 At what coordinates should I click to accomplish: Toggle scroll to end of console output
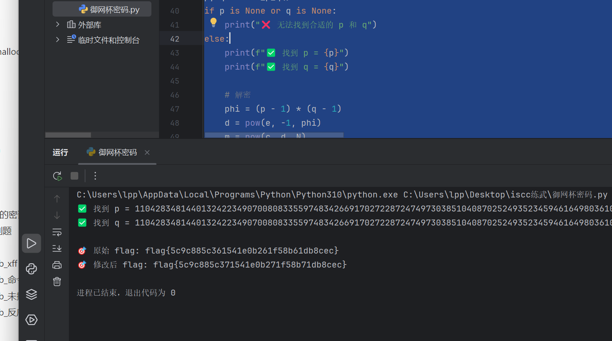[x=57, y=248]
